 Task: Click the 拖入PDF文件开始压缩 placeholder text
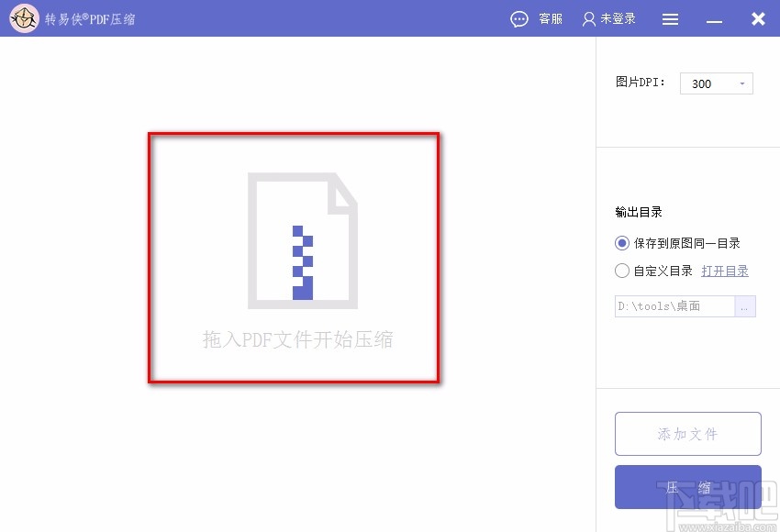tap(294, 339)
